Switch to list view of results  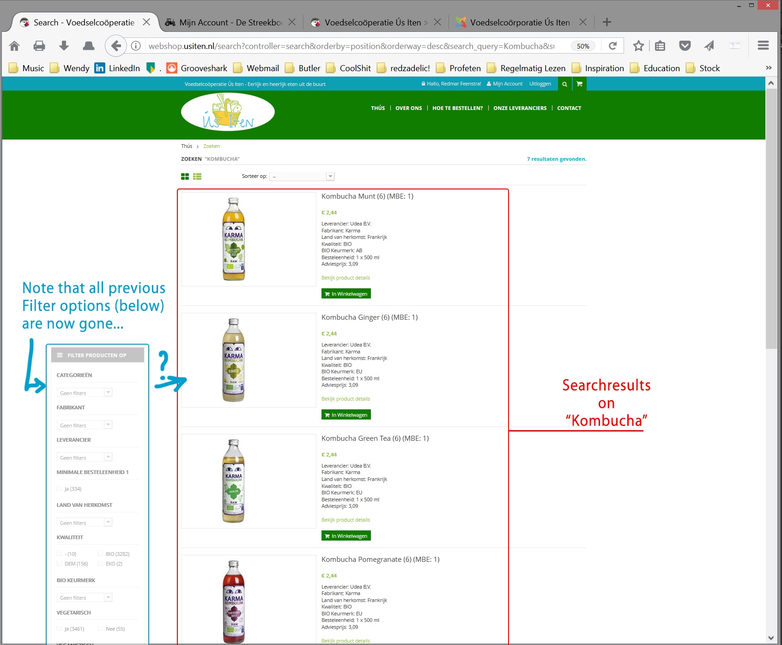pos(197,176)
